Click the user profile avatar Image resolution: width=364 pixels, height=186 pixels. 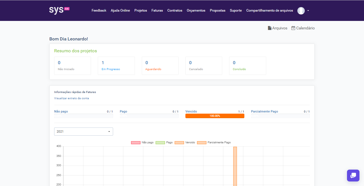(x=301, y=11)
